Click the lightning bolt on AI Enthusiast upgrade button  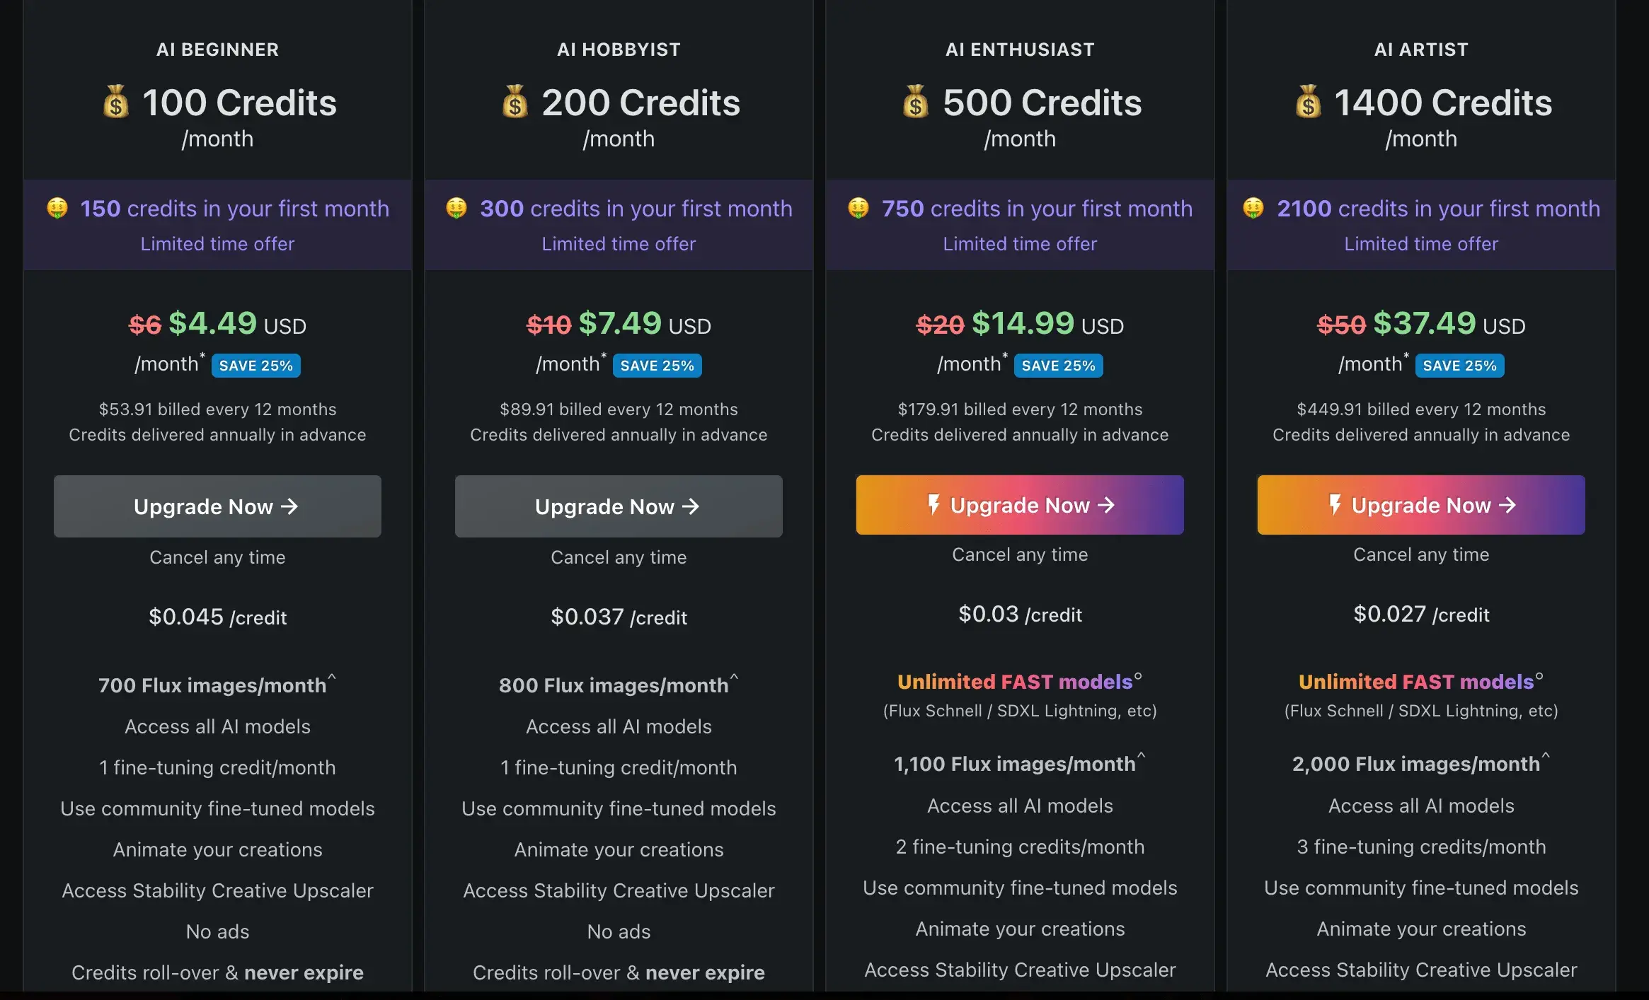click(934, 505)
